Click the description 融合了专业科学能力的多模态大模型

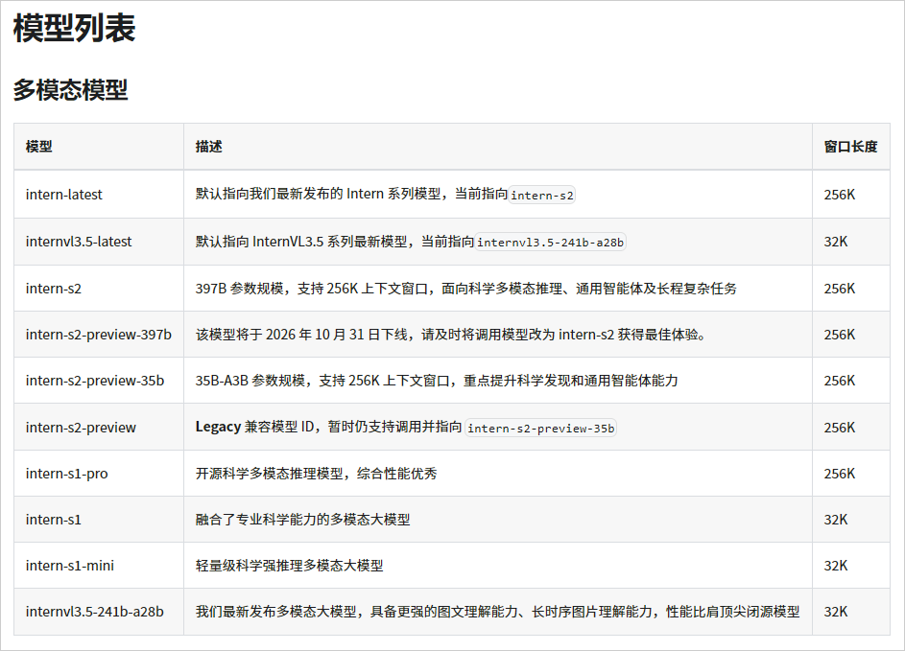pos(302,520)
